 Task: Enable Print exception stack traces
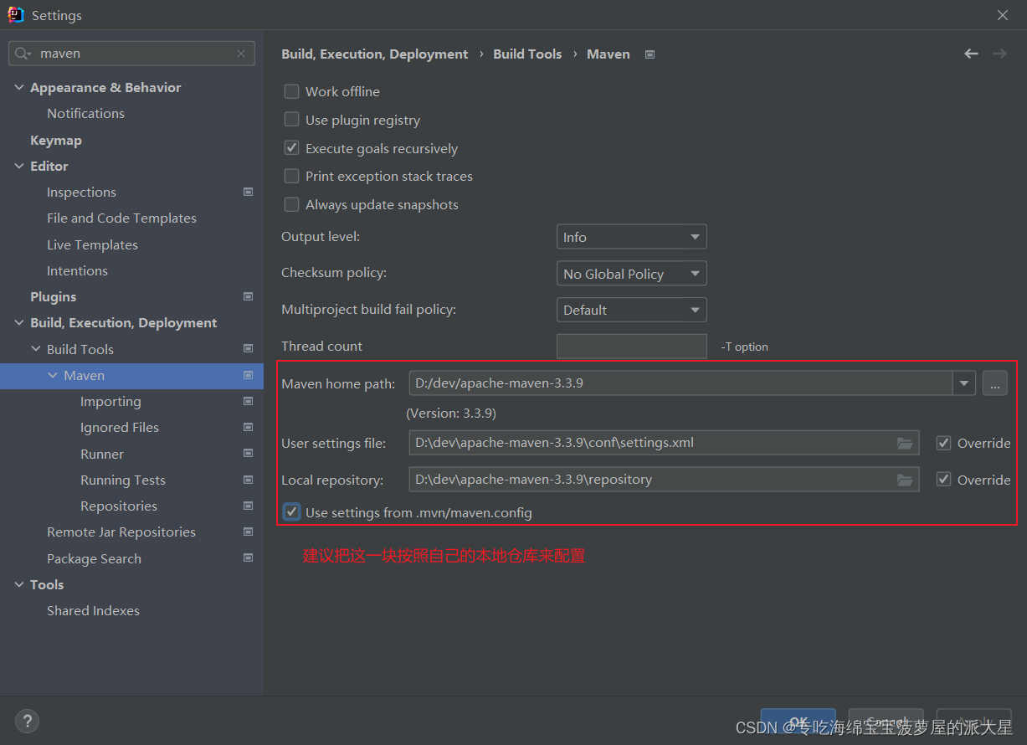point(291,176)
